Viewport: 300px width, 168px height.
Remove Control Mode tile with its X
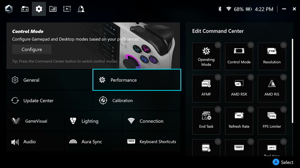tap(251, 45)
